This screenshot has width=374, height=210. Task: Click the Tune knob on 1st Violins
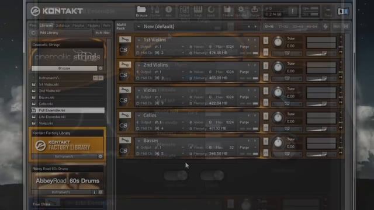278,42
